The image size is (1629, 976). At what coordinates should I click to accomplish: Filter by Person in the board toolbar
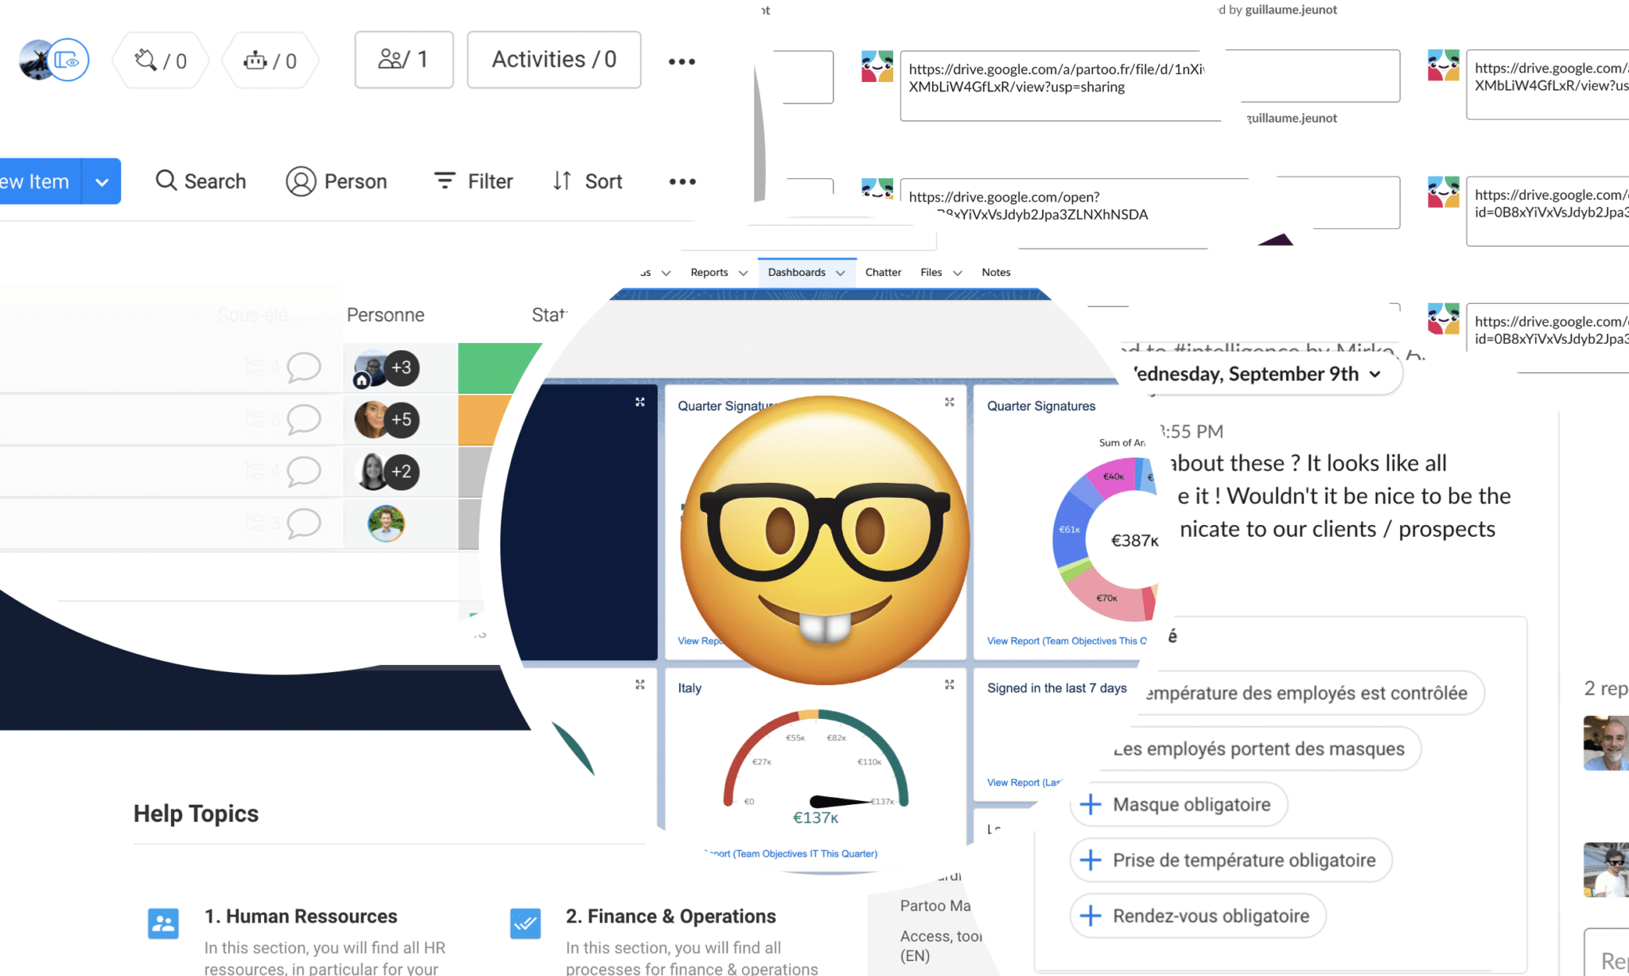pos(336,181)
